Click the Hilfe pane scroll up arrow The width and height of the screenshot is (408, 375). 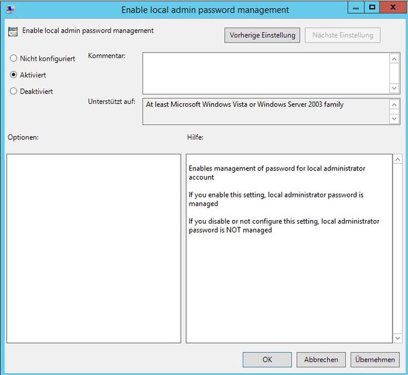[x=397, y=159]
